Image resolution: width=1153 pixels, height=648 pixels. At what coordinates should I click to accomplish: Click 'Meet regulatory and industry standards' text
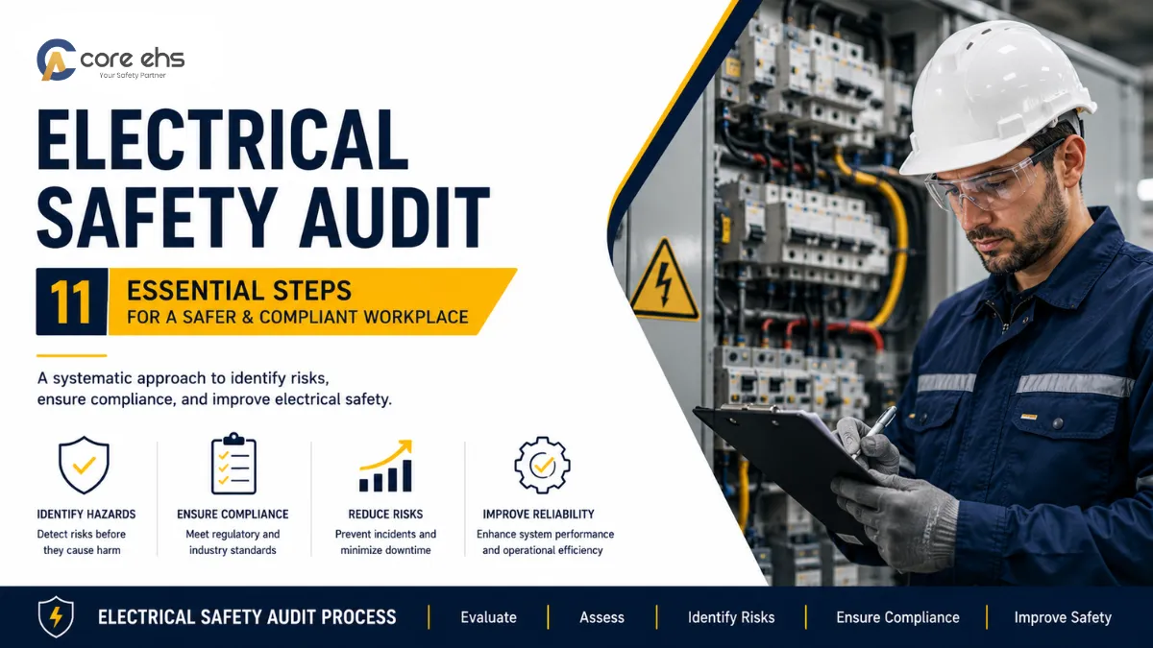coord(233,542)
